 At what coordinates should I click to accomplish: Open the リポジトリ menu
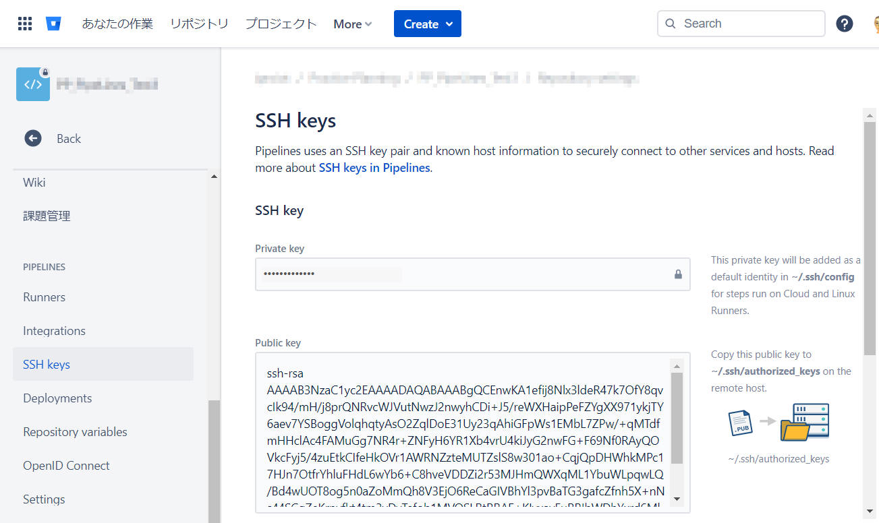[198, 23]
